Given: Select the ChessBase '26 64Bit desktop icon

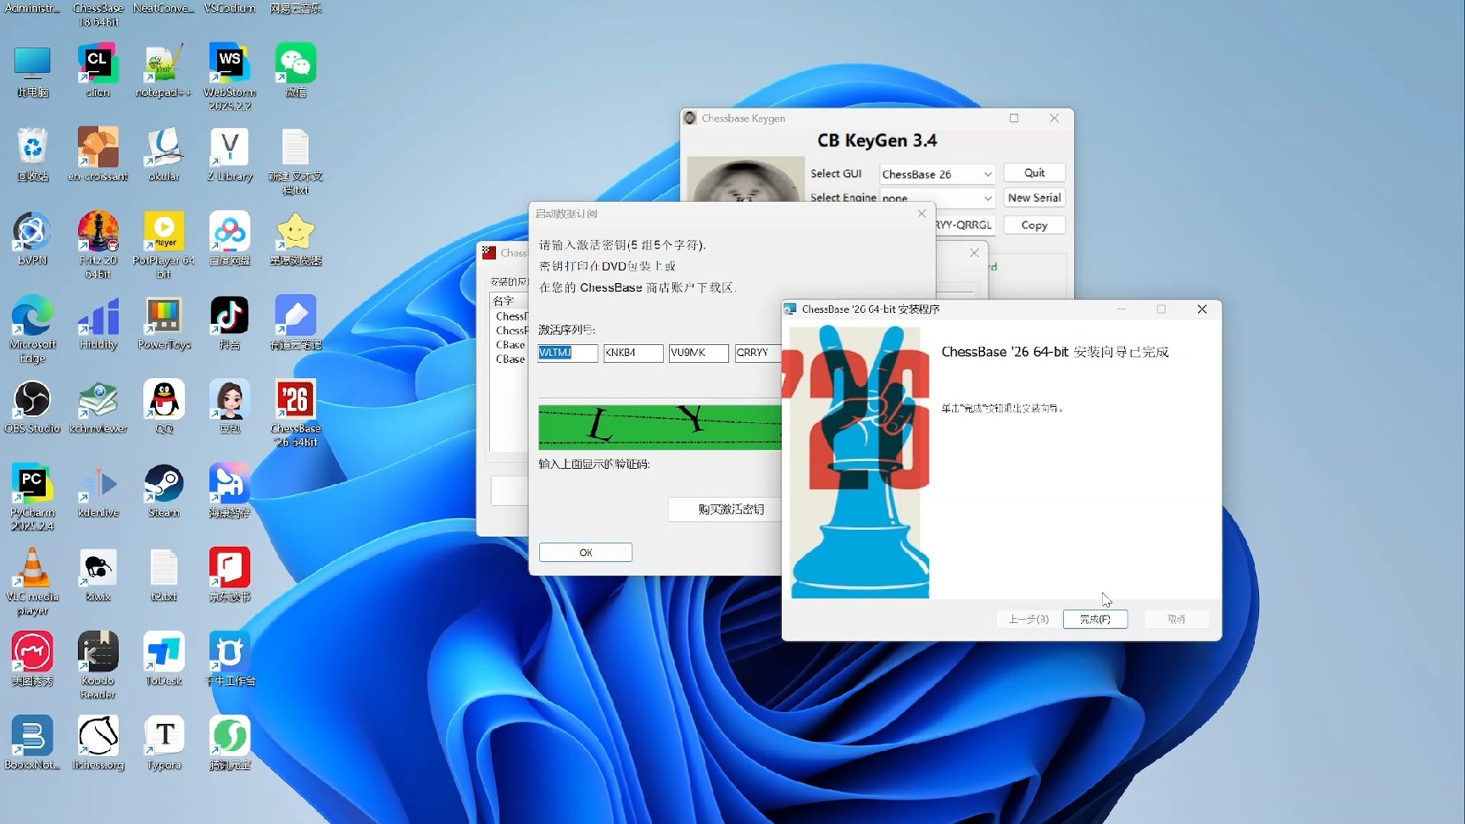Looking at the screenshot, I should pyautogui.click(x=296, y=413).
